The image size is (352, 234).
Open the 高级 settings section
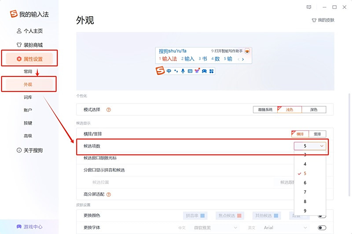28,136
